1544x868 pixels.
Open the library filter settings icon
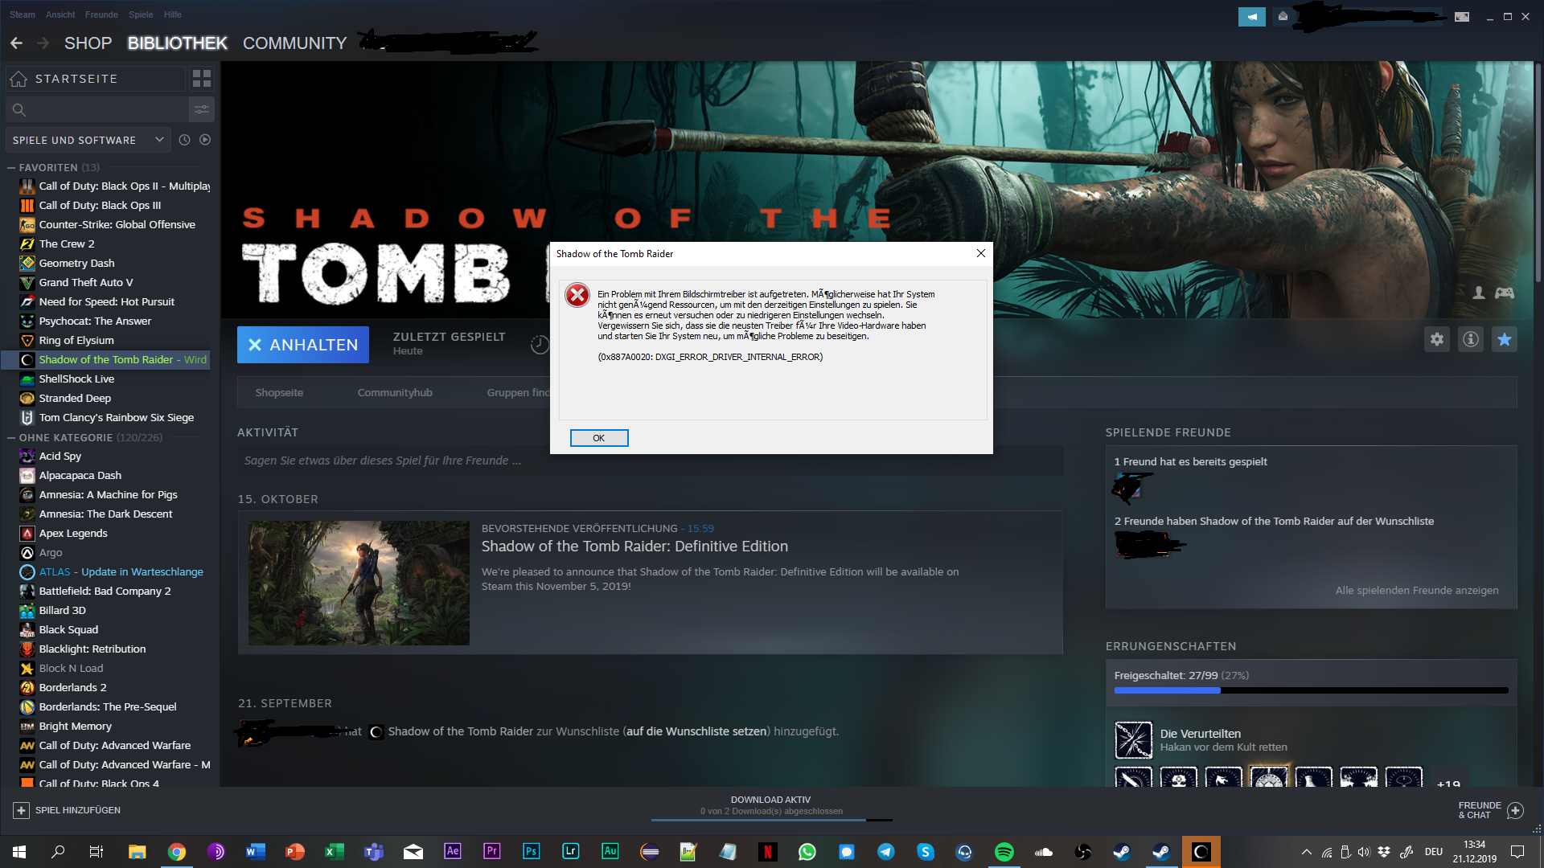click(202, 109)
